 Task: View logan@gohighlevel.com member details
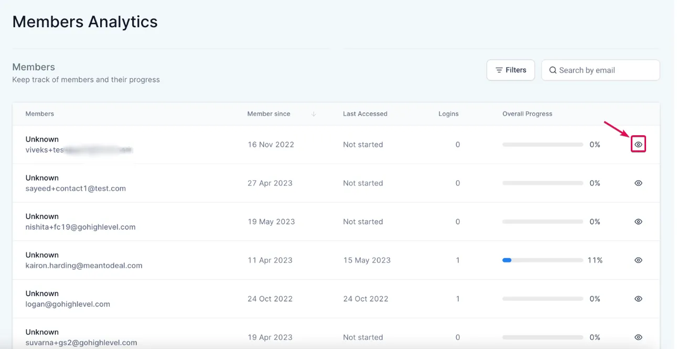[638, 299]
